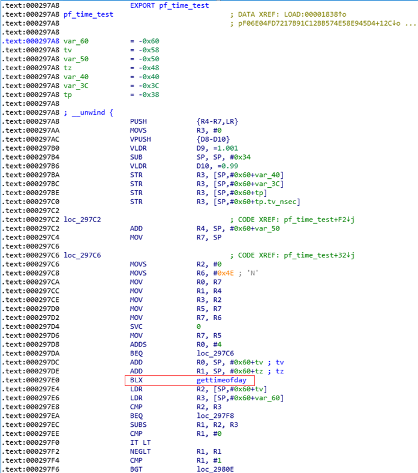Viewport: 418px width, 473px height.
Task: Click the PUSH {R4-R7,LR} instruction
Action: (x=184, y=122)
